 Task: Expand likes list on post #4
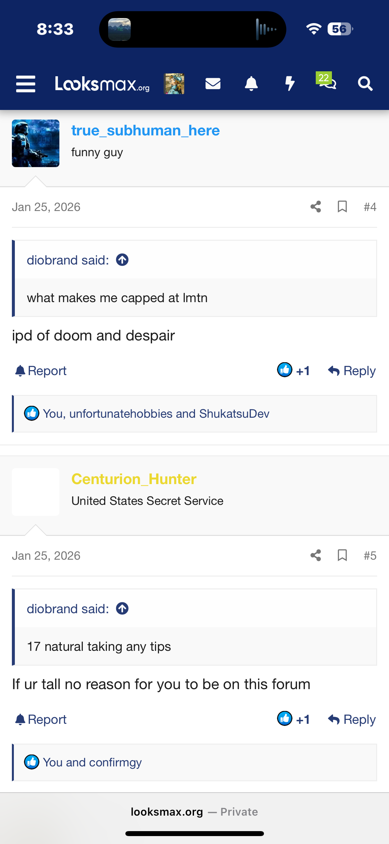tap(156, 414)
